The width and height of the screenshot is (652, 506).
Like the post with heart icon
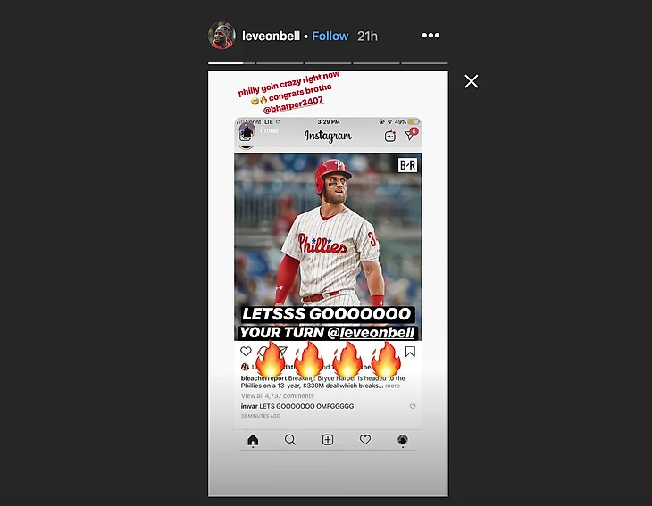pyautogui.click(x=246, y=352)
